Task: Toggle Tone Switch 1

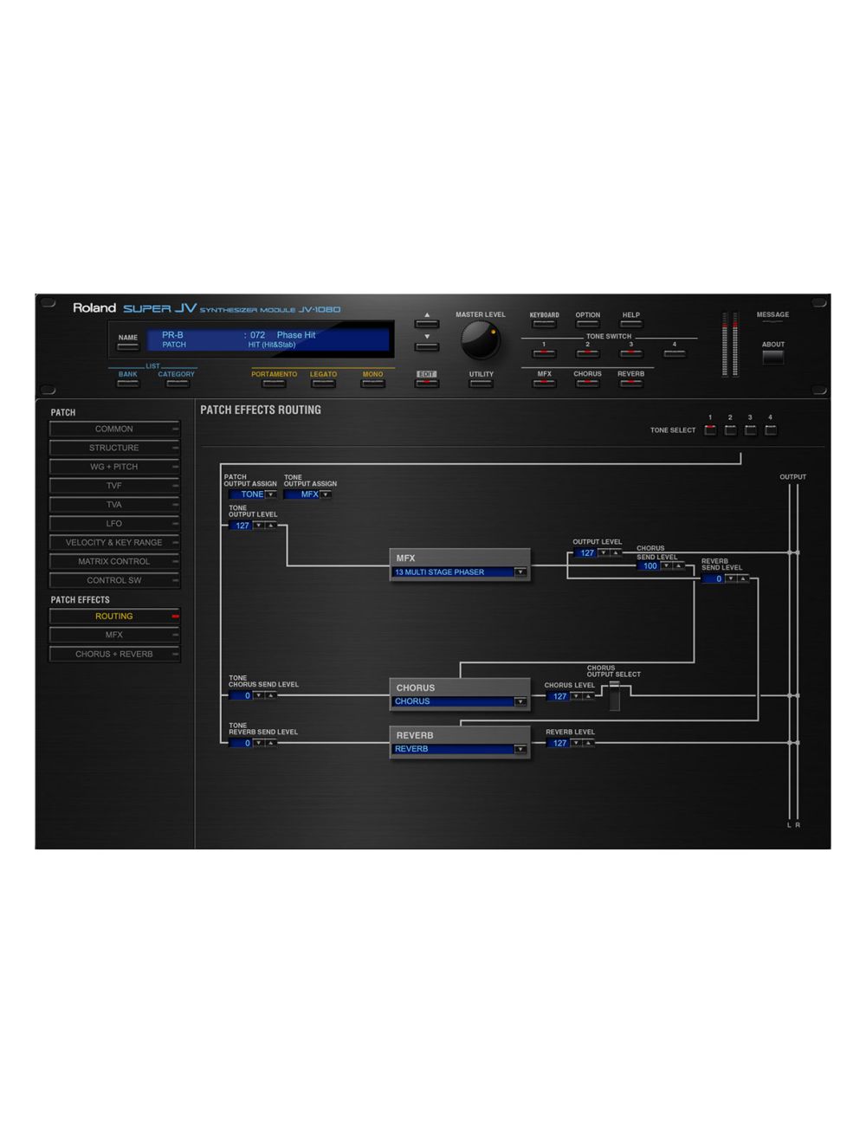Action: (x=544, y=354)
